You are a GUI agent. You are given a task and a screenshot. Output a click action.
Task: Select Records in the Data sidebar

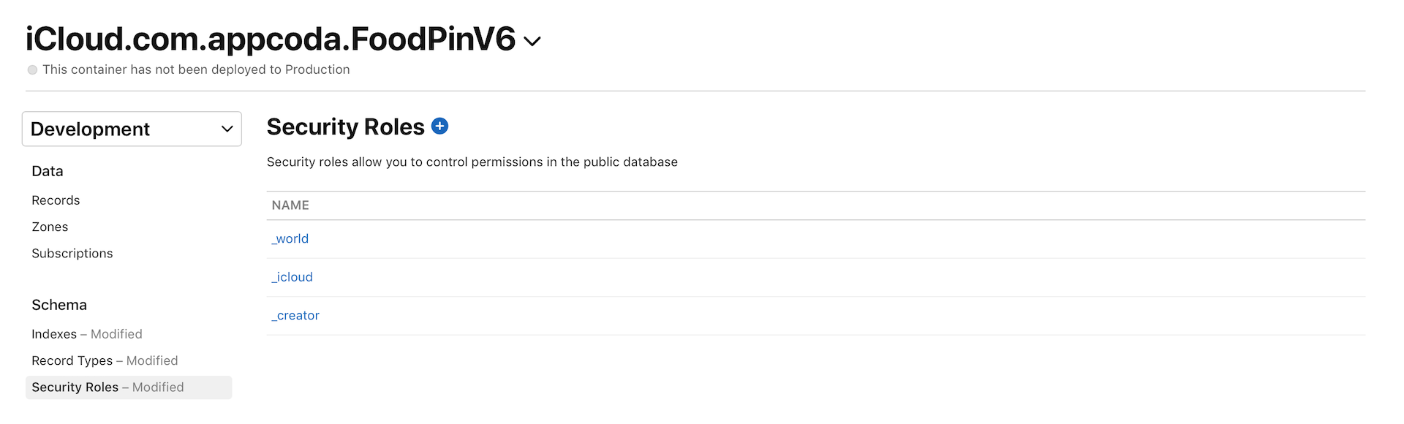coord(56,200)
